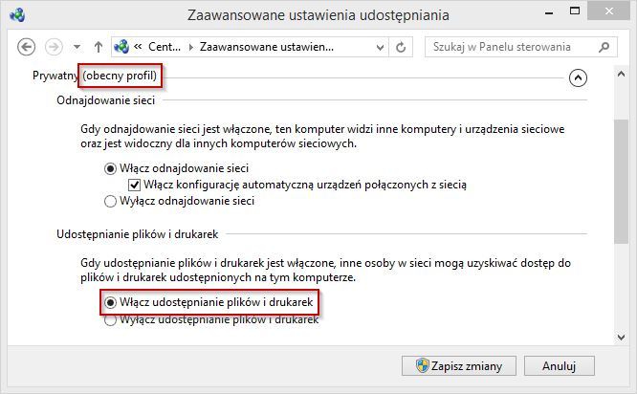
Task: Select 'Włącz odnajdowanie sieci' radio button
Action: click(110, 168)
